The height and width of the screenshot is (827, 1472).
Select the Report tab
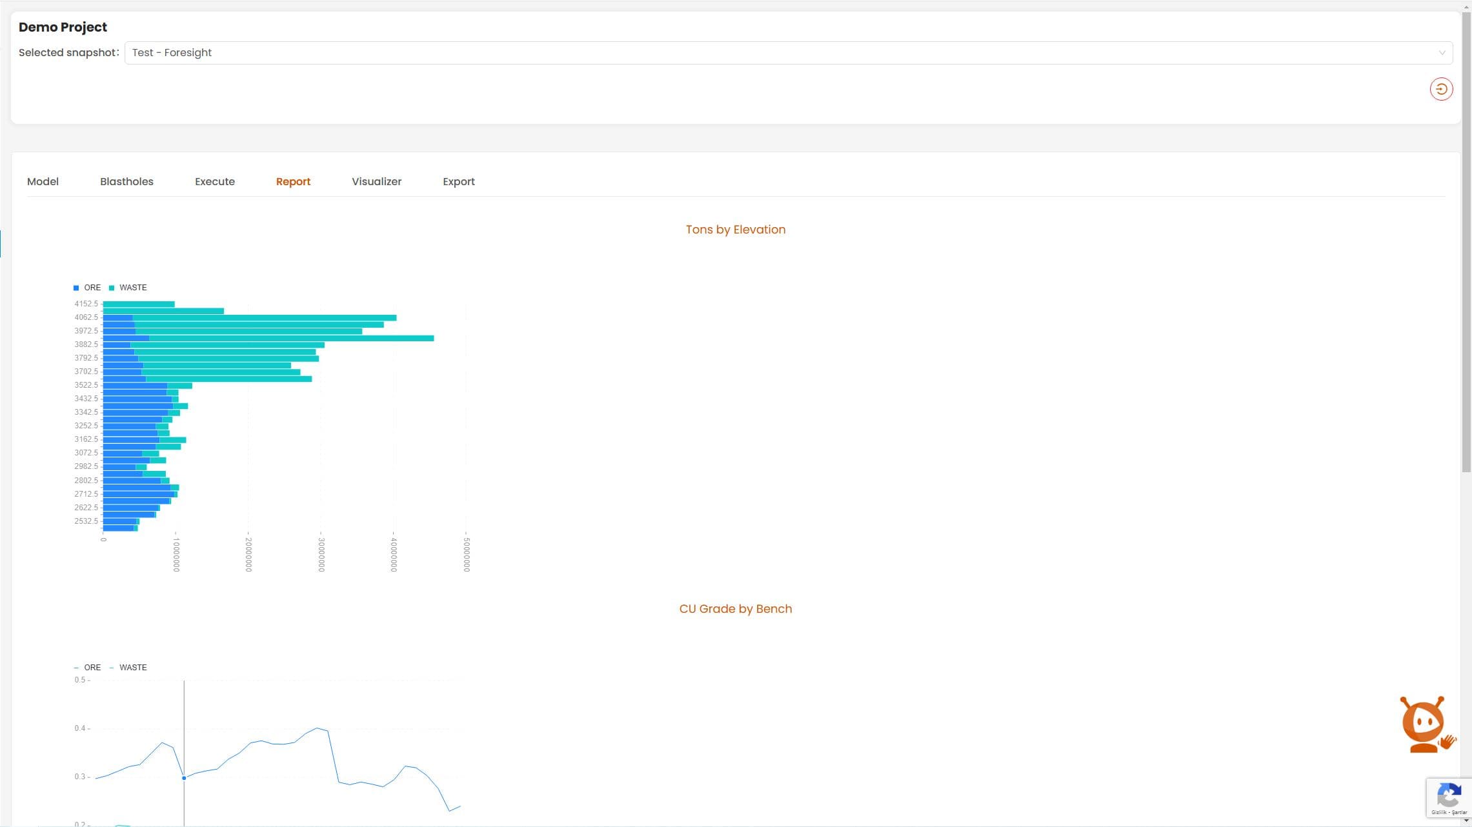pos(293,182)
